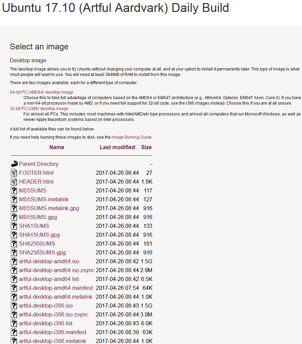Open the Image Burning Guide link
The image size is (302, 344).
131,137
